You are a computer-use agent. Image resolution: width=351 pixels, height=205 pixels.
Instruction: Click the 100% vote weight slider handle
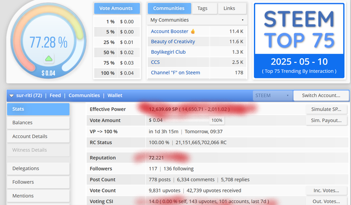pos(217,121)
